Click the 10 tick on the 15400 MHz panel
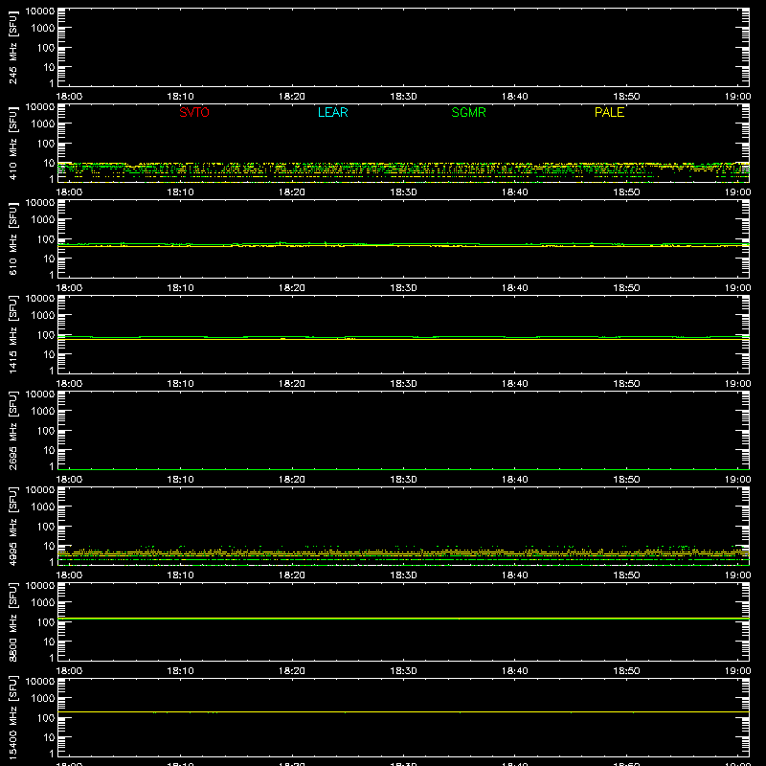The height and width of the screenshot is (766, 766). 50,737
